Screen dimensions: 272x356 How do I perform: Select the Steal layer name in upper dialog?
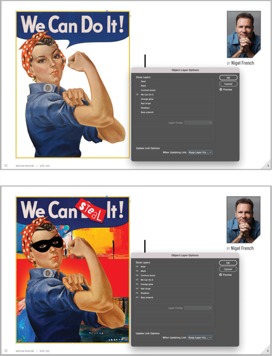click(x=143, y=81)
